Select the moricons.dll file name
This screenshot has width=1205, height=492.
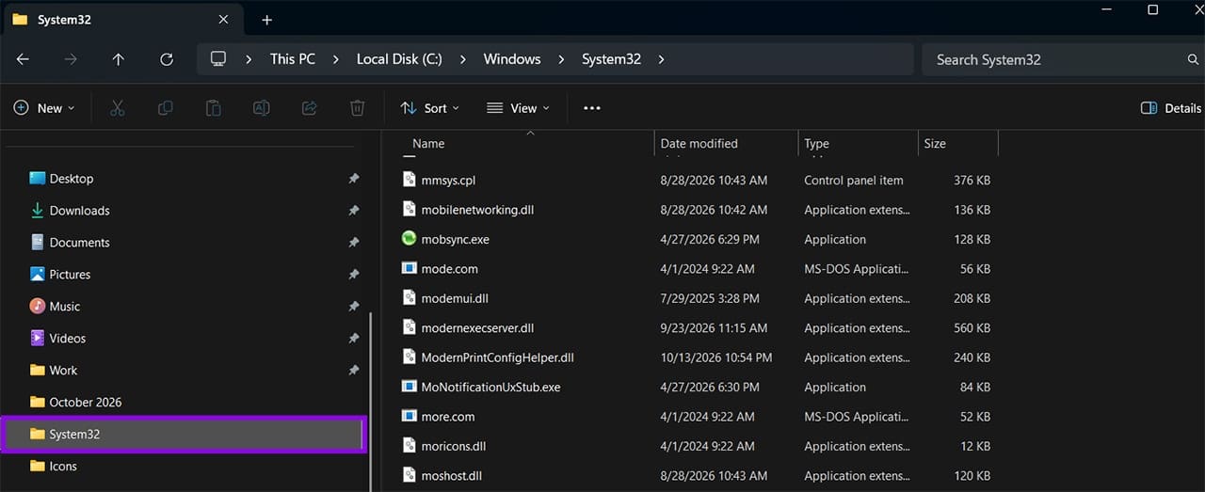coord(454,446)
